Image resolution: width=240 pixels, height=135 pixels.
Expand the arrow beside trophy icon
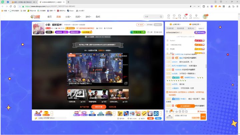click(52, 113)
